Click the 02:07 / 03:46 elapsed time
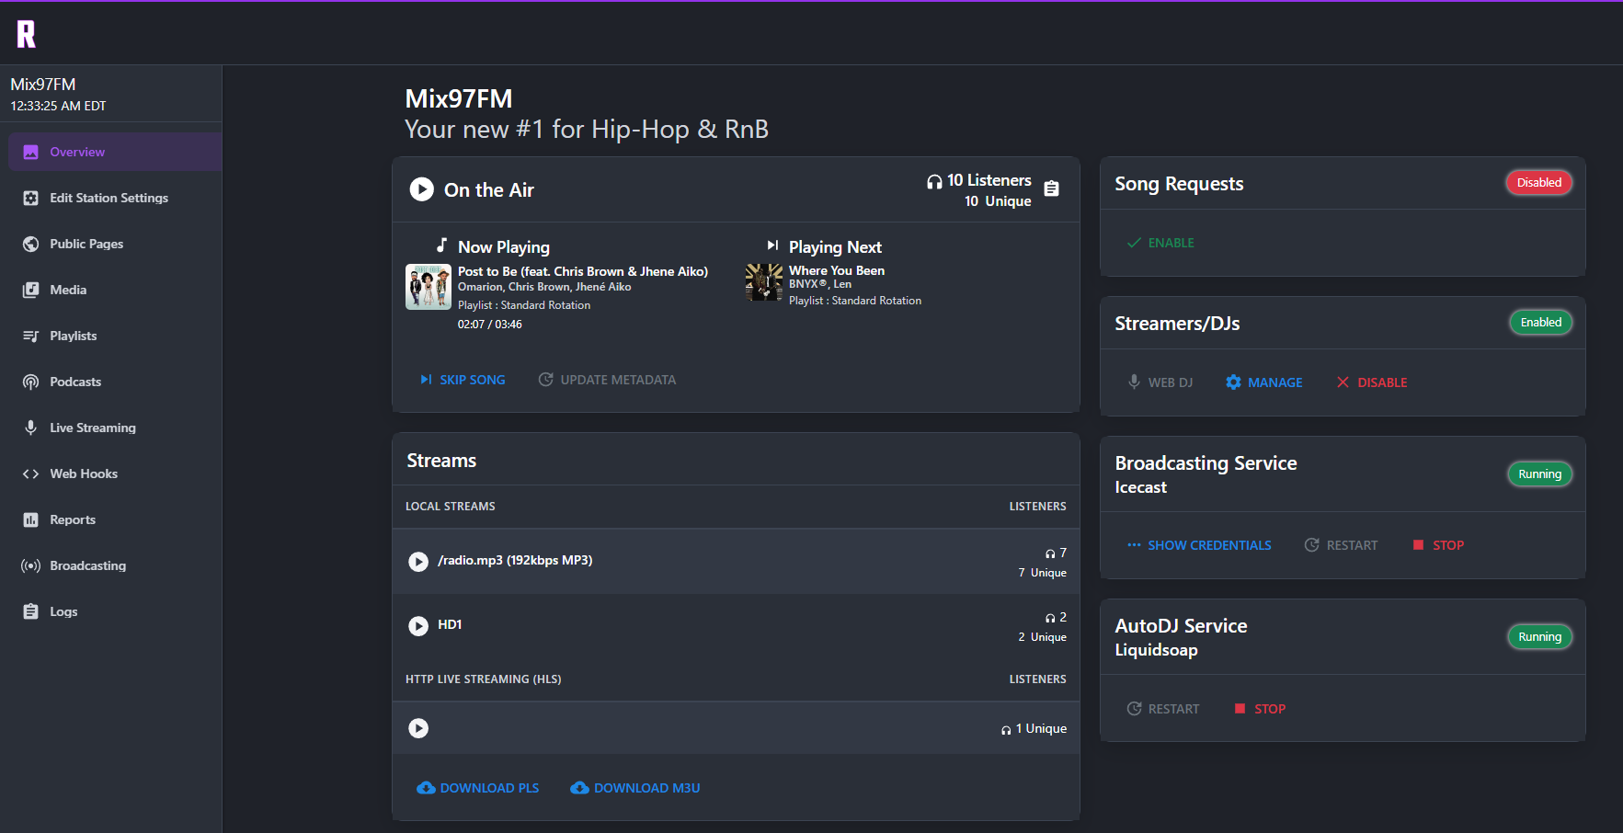The width and height of the screenshot is (1623, 833). coord(490,325)
